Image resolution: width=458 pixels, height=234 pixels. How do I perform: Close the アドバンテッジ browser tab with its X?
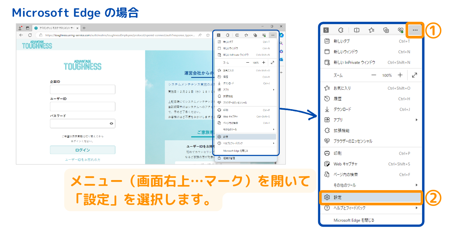(77, 28)
